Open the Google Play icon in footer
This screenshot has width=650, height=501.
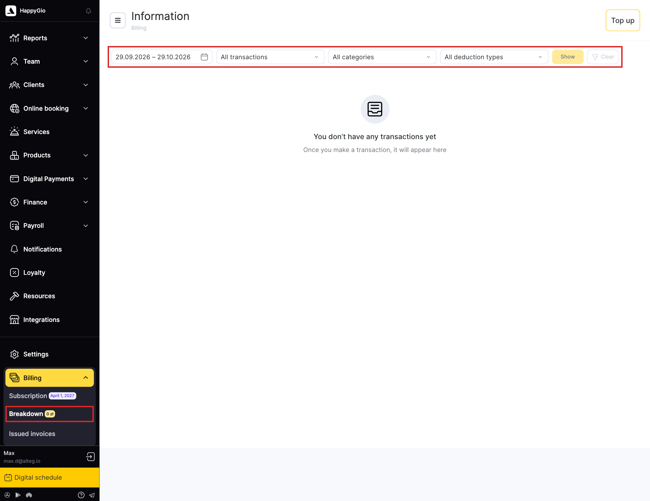pyautogui.click(x=18, y=495)
